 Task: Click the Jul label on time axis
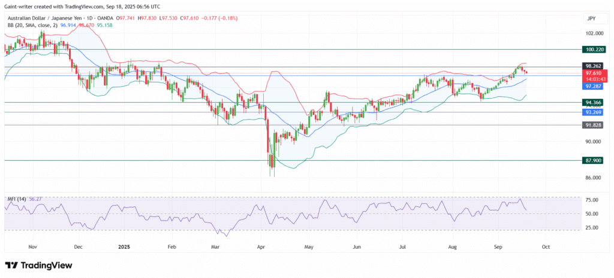(x=403, y=247)
